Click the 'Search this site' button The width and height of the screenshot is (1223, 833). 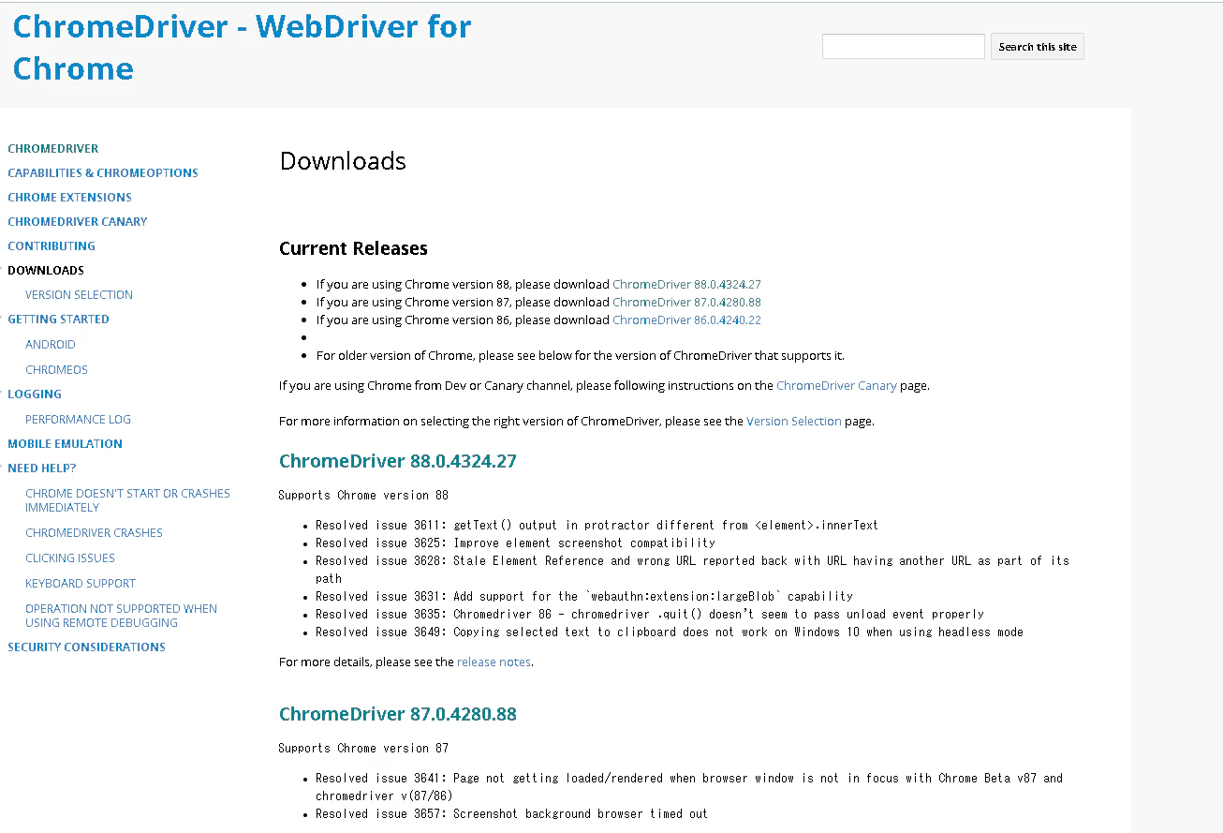(1038, 47)
